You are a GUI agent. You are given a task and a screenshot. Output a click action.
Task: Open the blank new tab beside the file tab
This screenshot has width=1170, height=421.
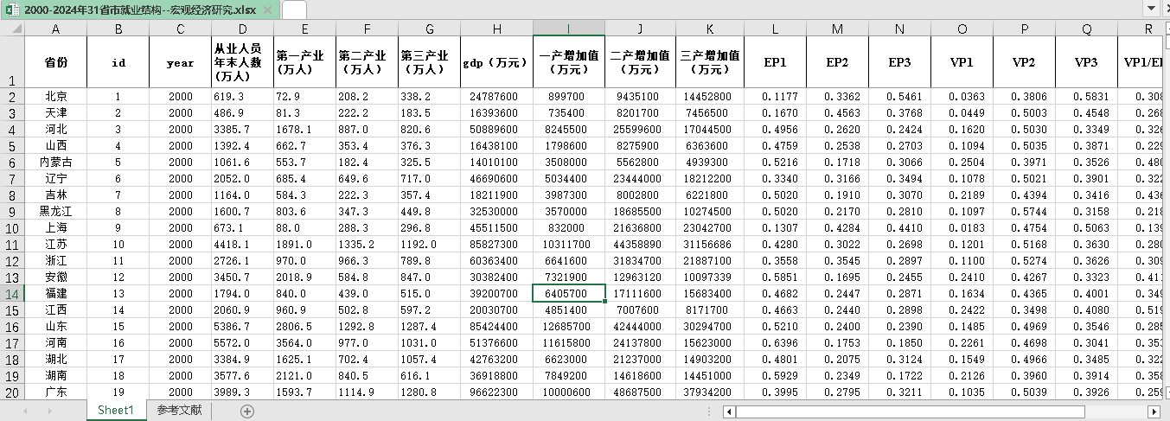coord(294,10)
